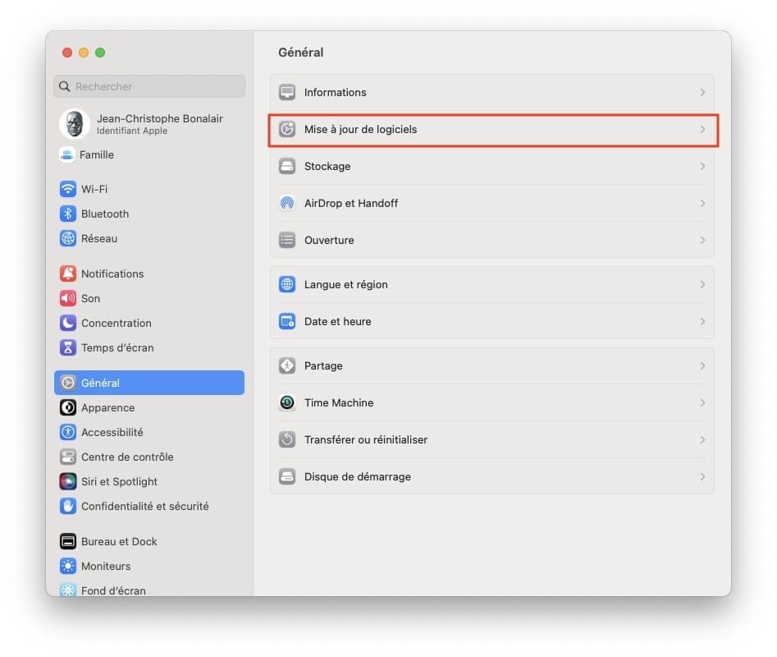Click the Temps d'écran hourglass icon
This screenshot has height=657, width=777.
pyautogui.click(x=68, y=347)
